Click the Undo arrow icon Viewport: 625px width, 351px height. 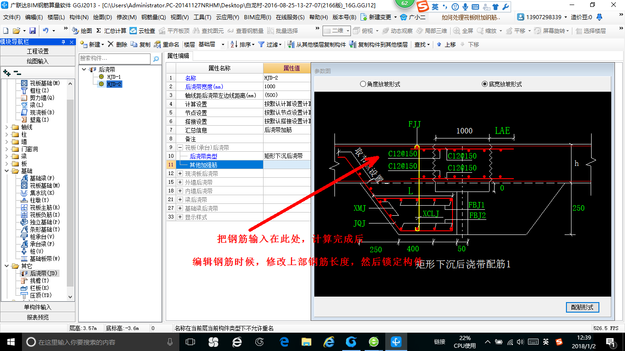coord(46,31)
